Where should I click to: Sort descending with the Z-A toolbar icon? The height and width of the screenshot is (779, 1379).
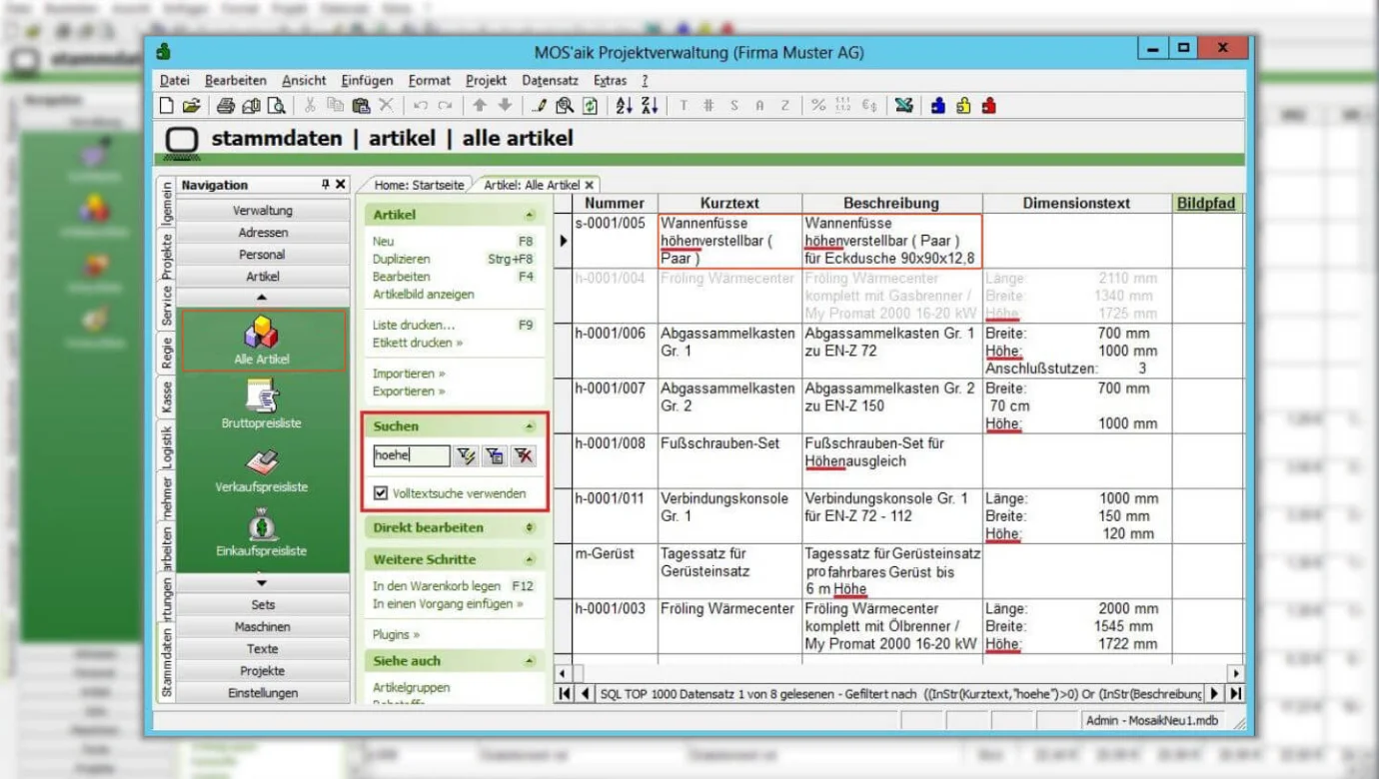pos(649,106)
